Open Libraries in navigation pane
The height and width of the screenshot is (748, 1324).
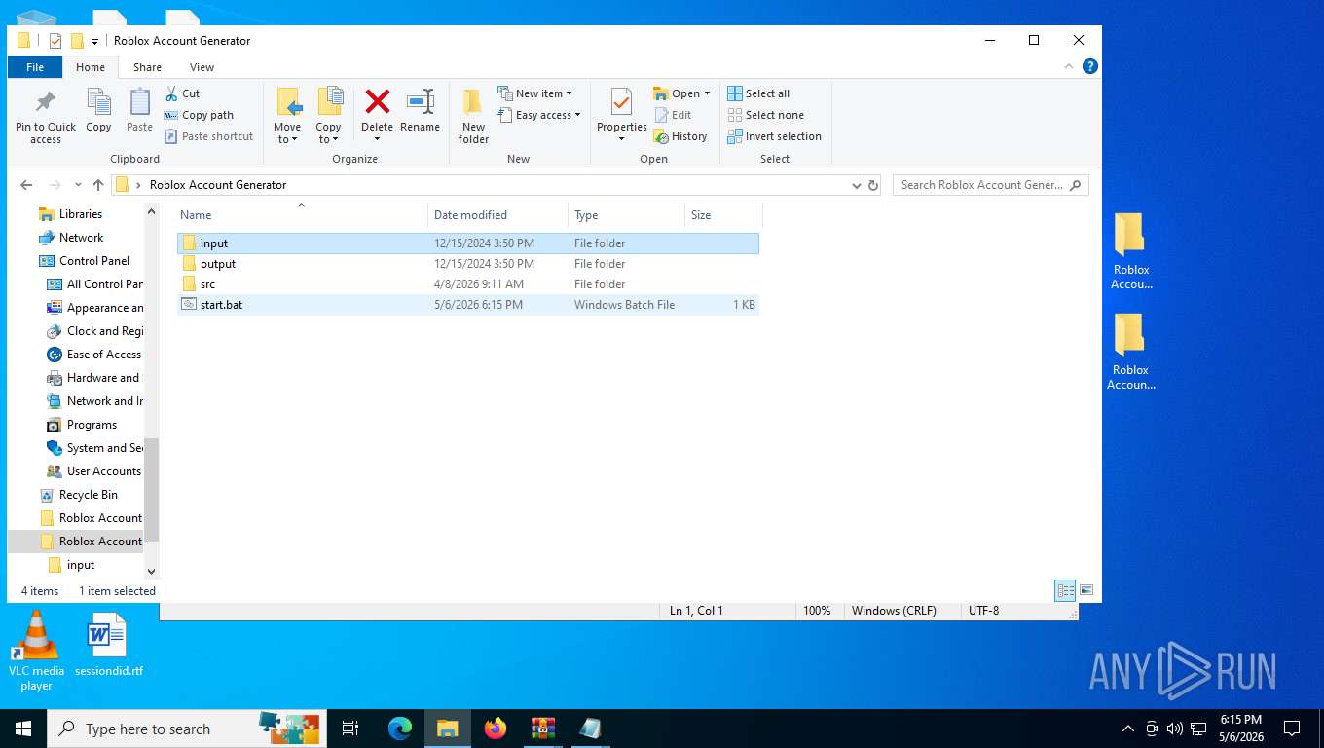tap(80, 214)
